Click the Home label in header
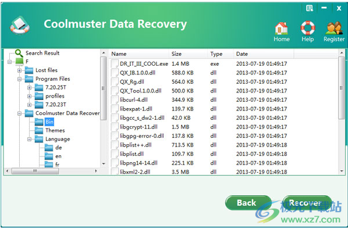Screen dimensions: 348x229 282,40
